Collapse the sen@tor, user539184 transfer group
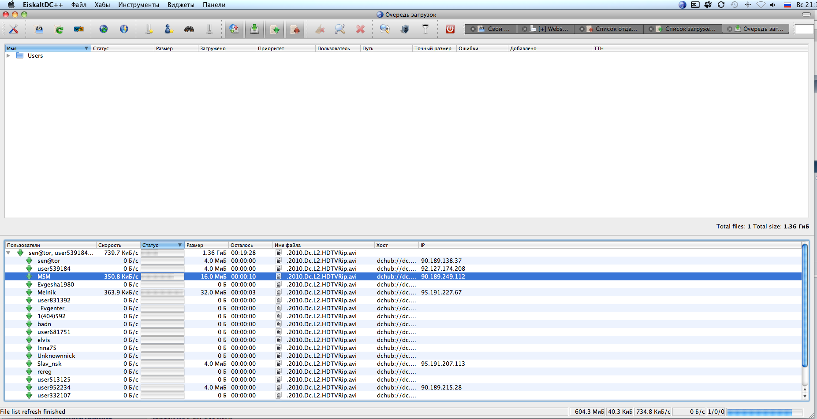Image resolution: width=817 pixels, height=419 pixels. pyautogui.click(x=8, y=253)
